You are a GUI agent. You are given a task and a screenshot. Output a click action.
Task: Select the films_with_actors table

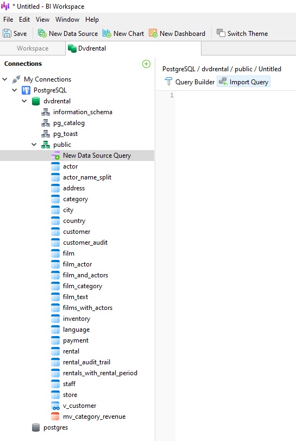click(x=87, y=308)
